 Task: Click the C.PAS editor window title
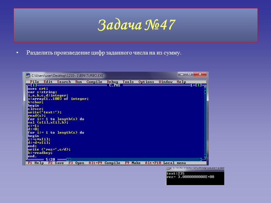point(114,85)
